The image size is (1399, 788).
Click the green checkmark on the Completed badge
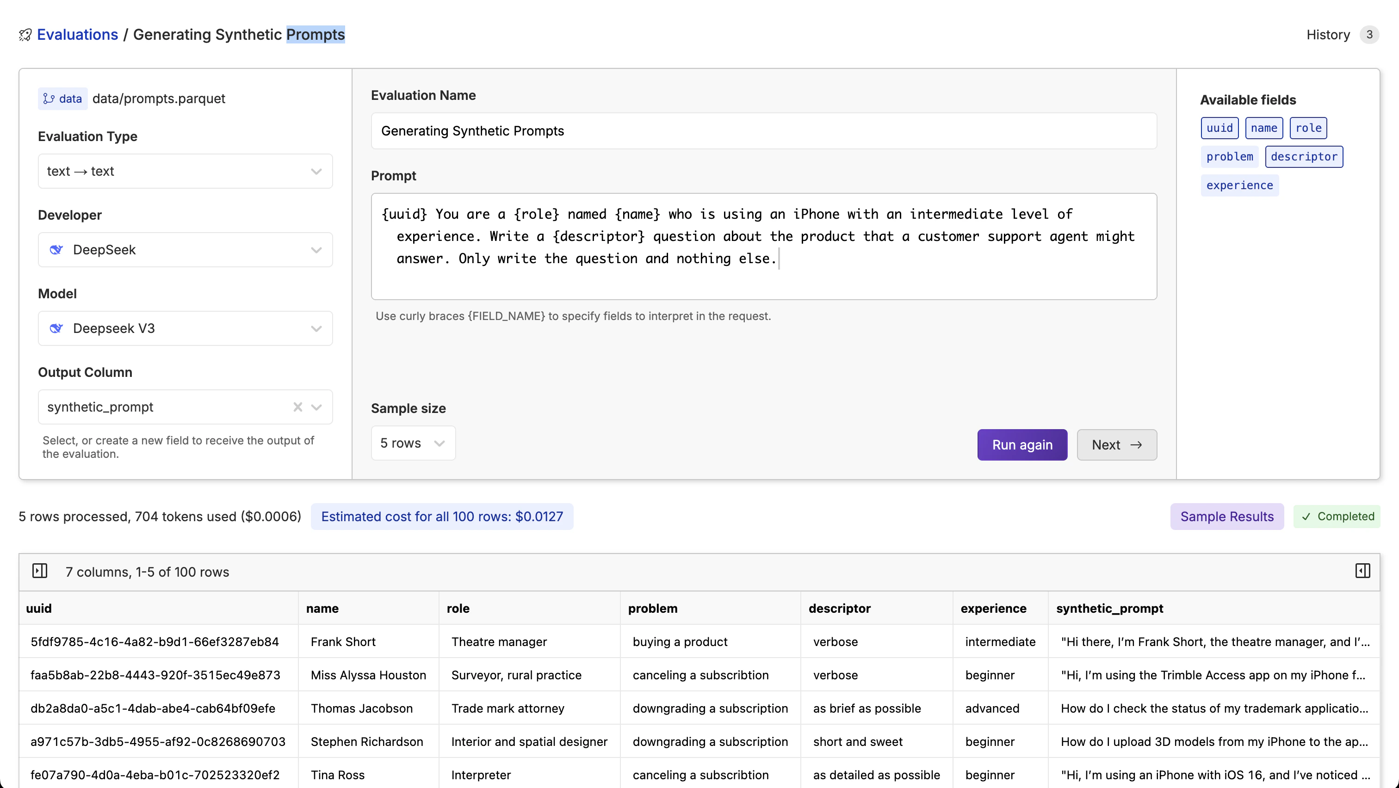[x=1306, y=516]
